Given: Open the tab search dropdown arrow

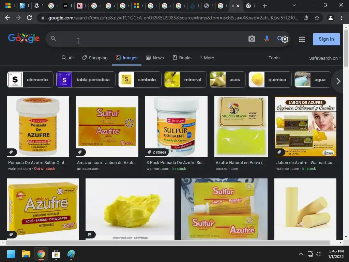Looking at the screenshot, I should [294, 5].
